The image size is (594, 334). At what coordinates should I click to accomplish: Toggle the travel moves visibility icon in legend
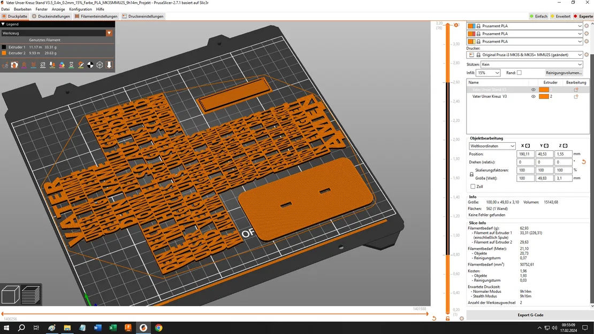(5, 65)
